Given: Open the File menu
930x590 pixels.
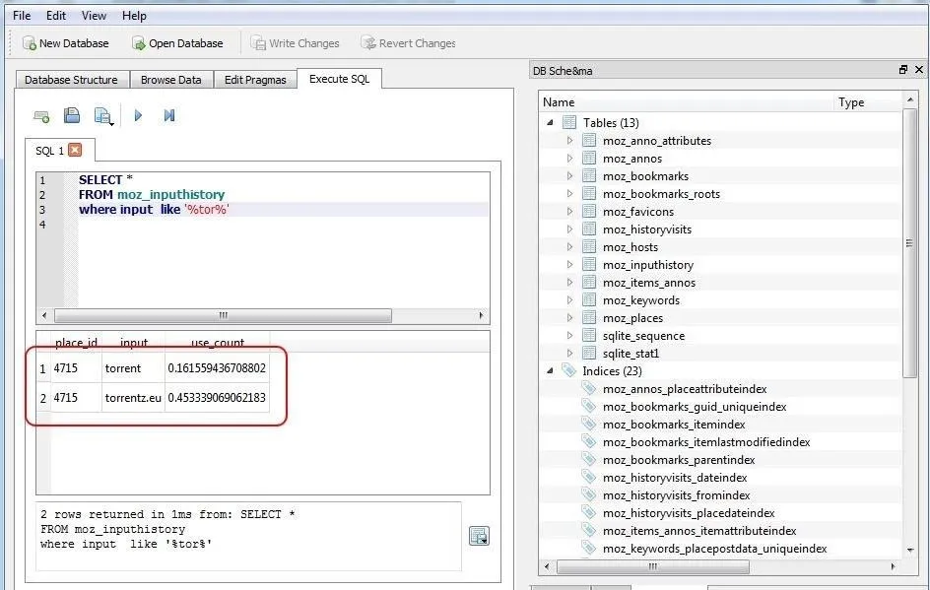Looking at the screenshot, I should (x=22, y=16).
